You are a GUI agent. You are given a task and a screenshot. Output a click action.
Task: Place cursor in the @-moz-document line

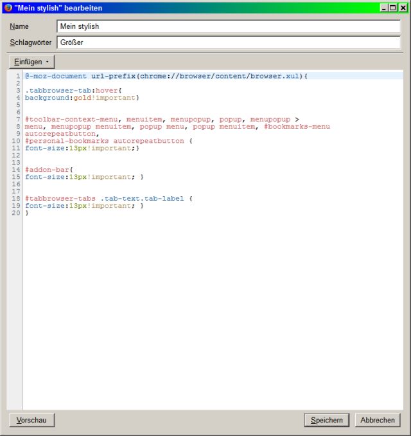click(166, 76)
